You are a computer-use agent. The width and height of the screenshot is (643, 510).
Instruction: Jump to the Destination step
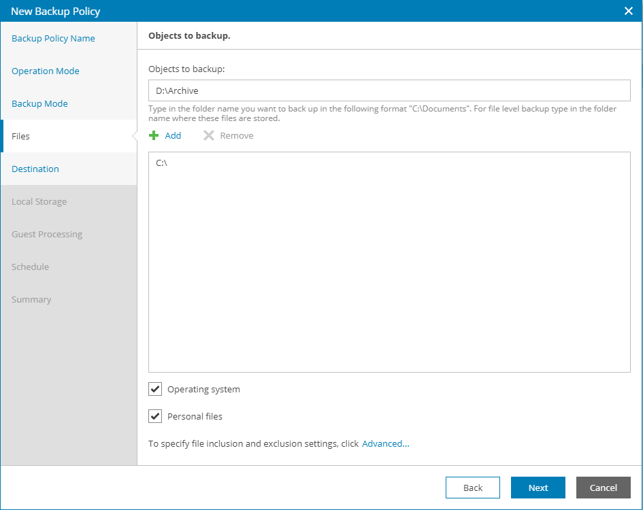pyautogui.click(x=35, y=169)
